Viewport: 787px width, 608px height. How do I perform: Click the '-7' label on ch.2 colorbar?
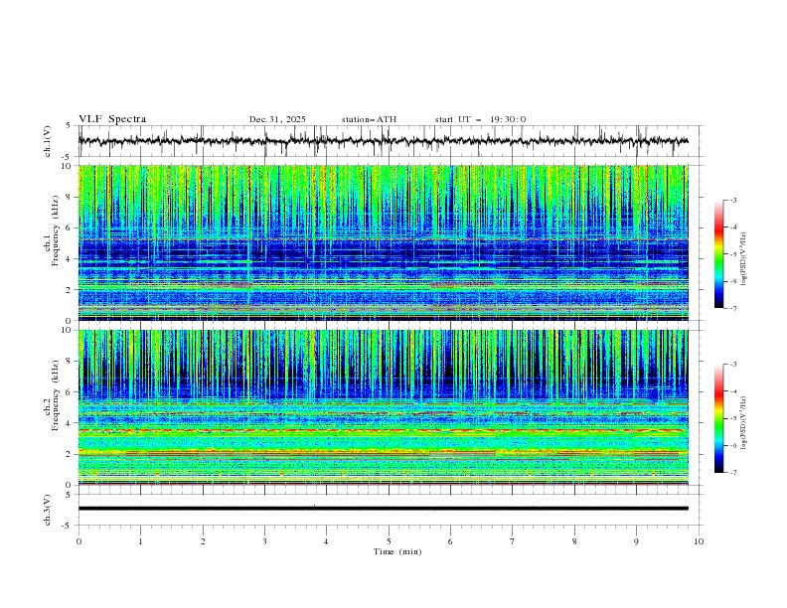732,472
